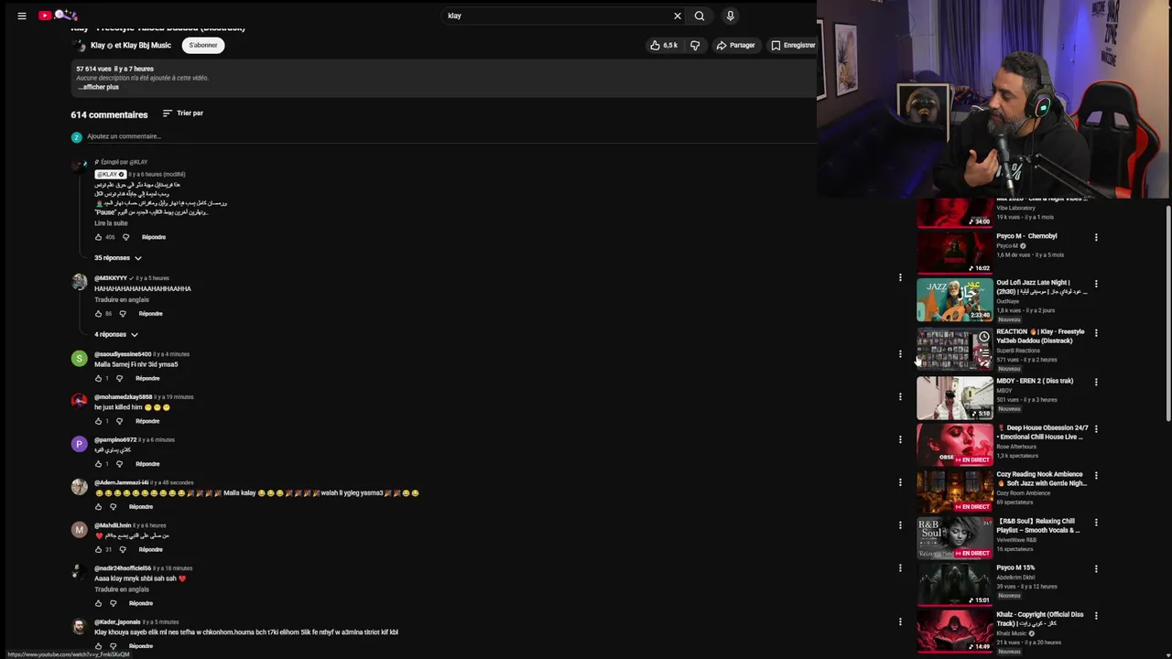Click the Partager share button
The height and width of the screenshot is (659, 1172).
coord(735,45)
